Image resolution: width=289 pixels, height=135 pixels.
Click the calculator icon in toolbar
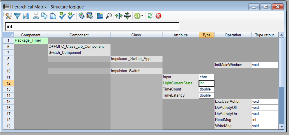tap(81, 16)
